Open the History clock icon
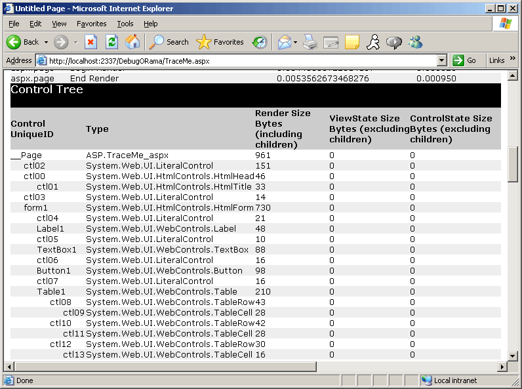Screen dimensions: 522x389 coord(260,42)
